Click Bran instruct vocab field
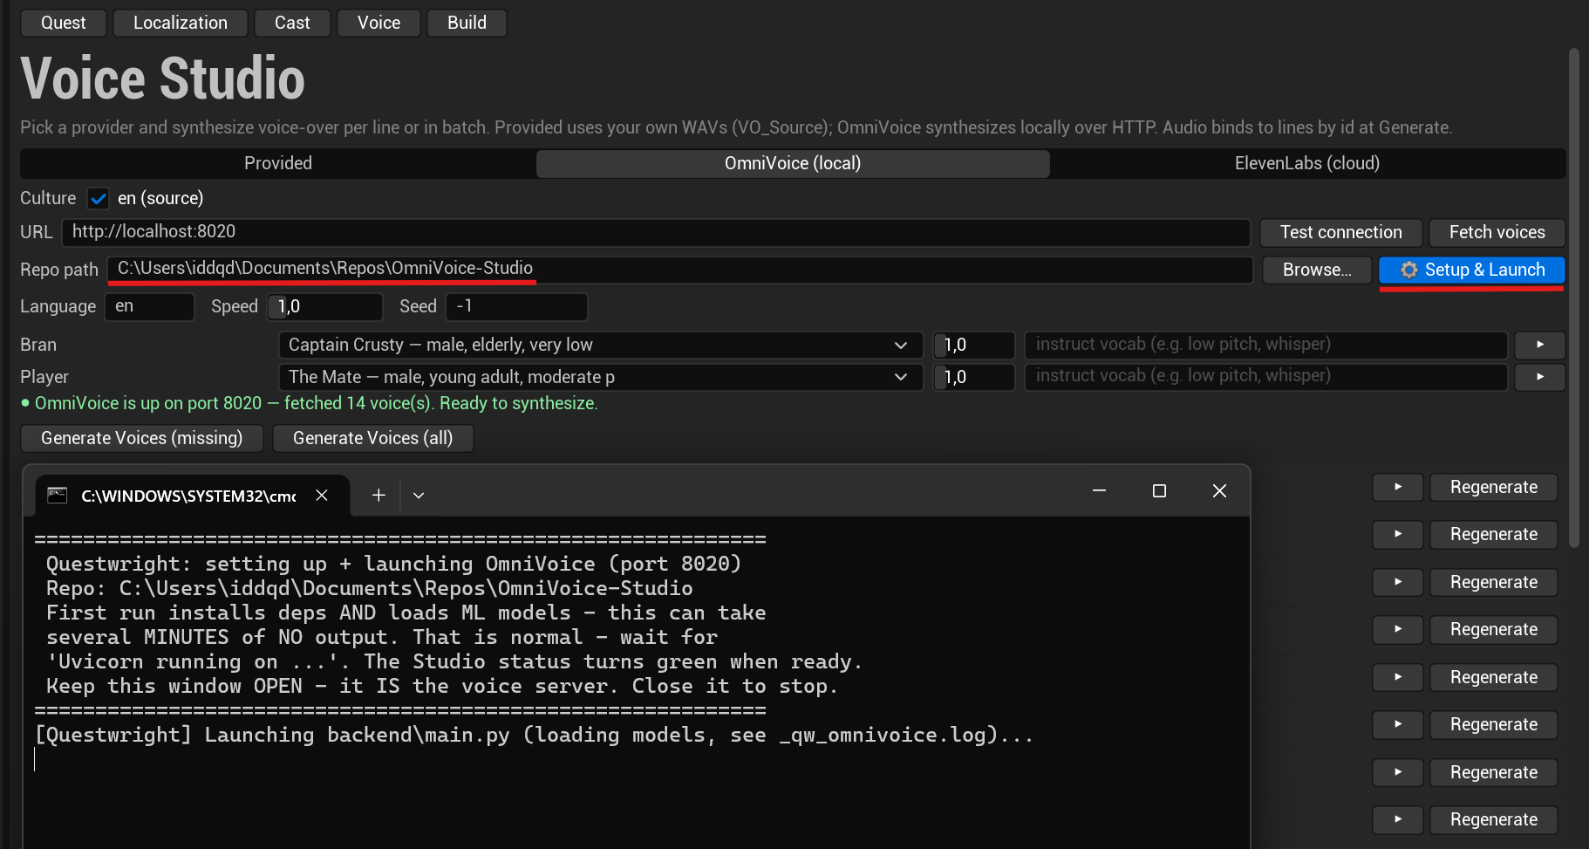 point(1266,345)
